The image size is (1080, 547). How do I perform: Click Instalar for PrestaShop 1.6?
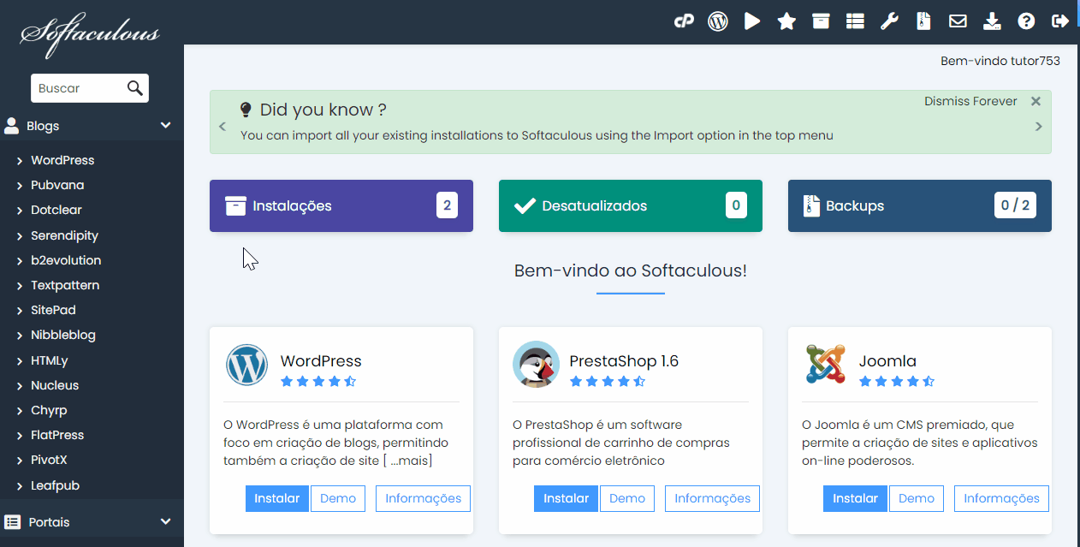567,498
